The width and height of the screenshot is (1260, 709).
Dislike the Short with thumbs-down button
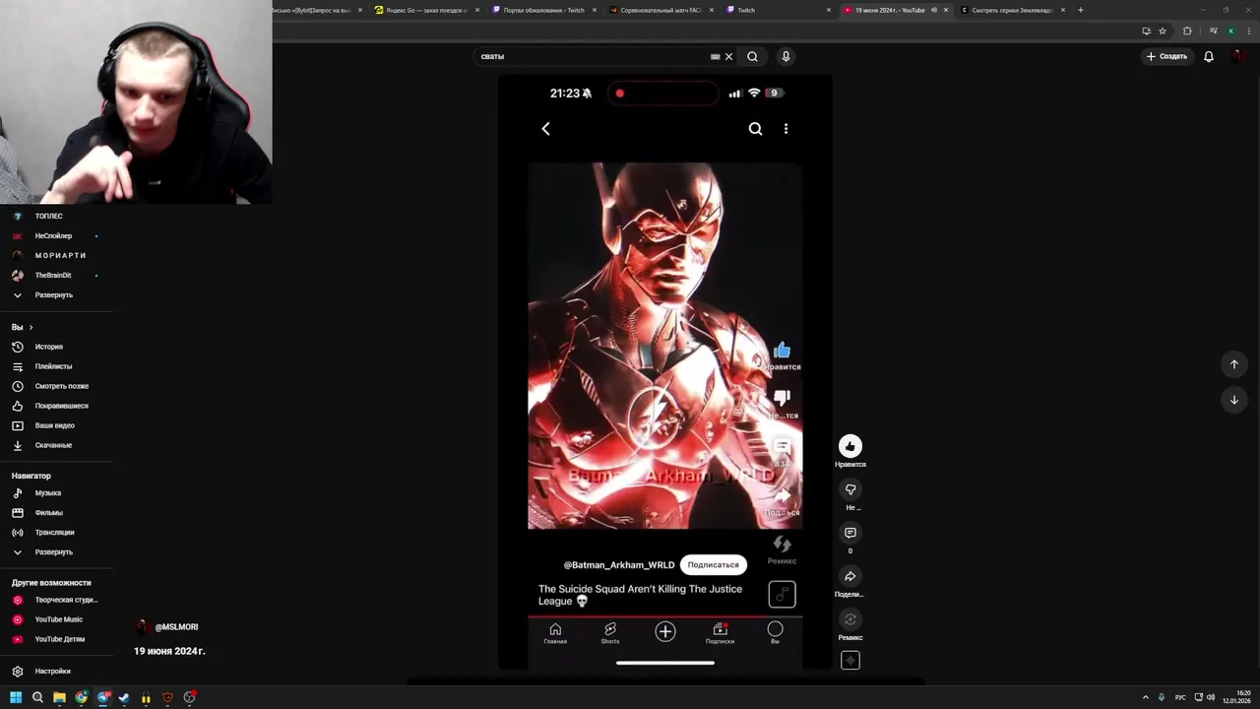click(x=850, y=489)
